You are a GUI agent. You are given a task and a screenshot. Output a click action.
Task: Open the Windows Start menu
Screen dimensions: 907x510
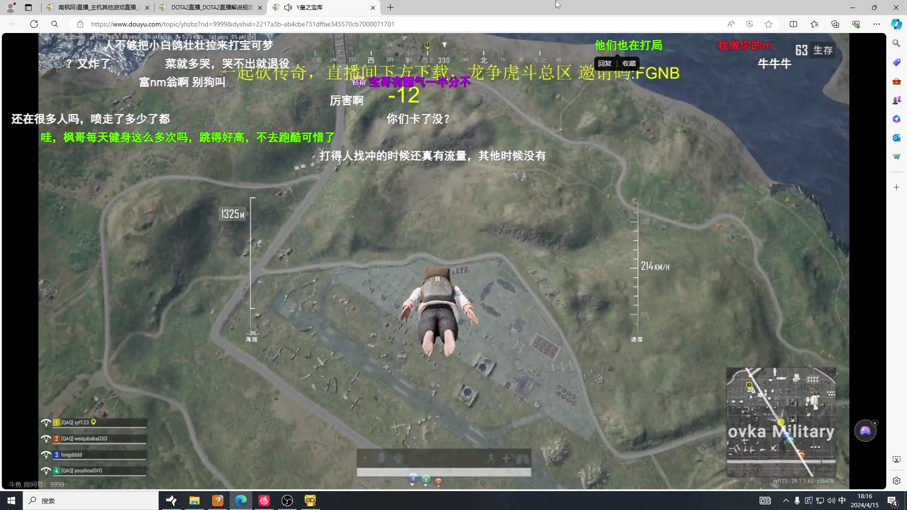pyautogui.click(x=11, y=501)
